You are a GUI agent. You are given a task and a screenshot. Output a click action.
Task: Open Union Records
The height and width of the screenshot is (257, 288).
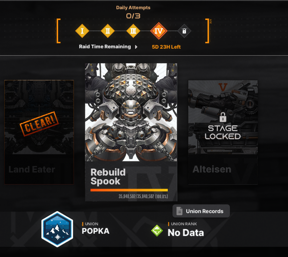201,211
